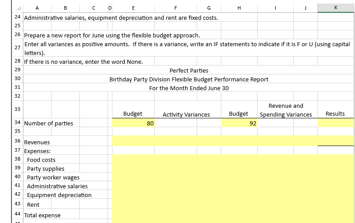Select row 34 header
The width and height of the screenshot is (355, 223).
tap(18, 123)
